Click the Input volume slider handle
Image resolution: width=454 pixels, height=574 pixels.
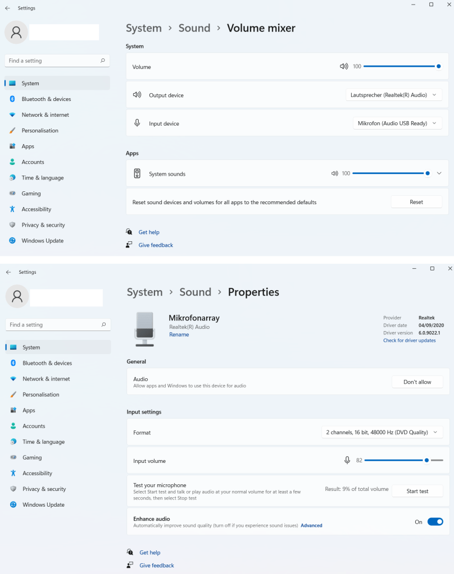426,460
